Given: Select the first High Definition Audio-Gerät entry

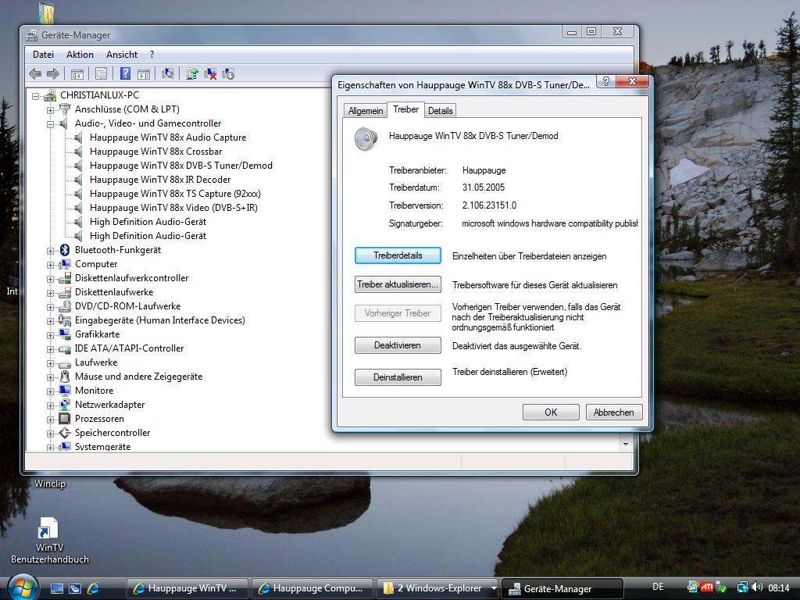Looking at the screenshot, I should coord(148,221).
